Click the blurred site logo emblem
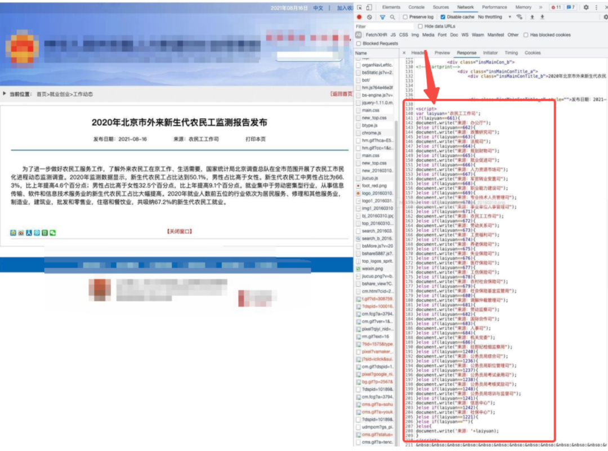The image size is (608, 451). tap(22, 48)
